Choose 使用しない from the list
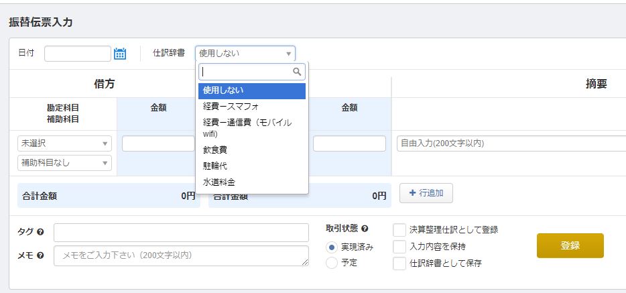626x293 pixels. (252, 91)
